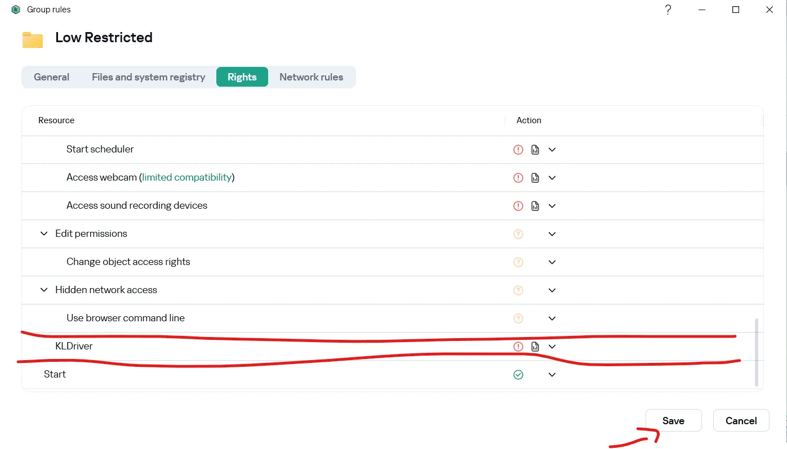
Task: Click the prompt icon for Use browser command line
Action: [518, 318]
